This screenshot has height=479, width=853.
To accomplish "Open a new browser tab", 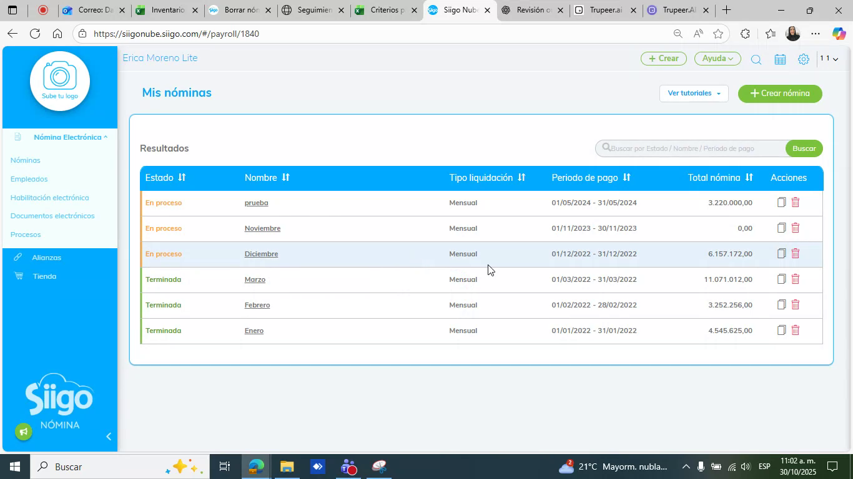I will 726,10.
